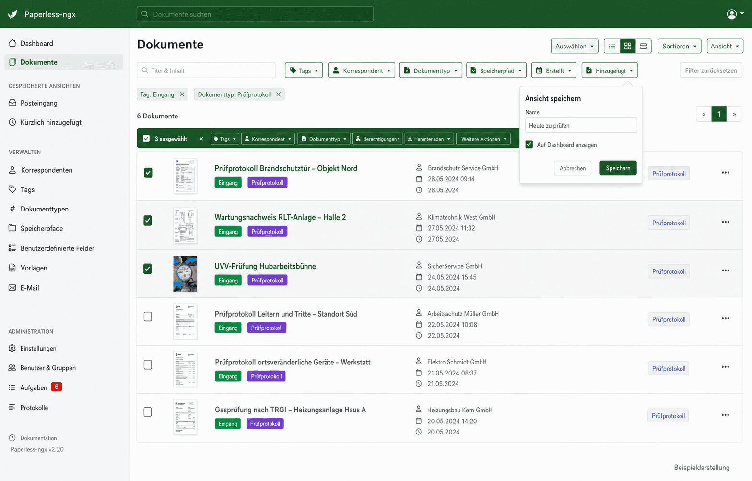Go to Benutzerdefinierte Felder in the sidebar
This screenshot has height=481, width=752.
coord(58,248)
